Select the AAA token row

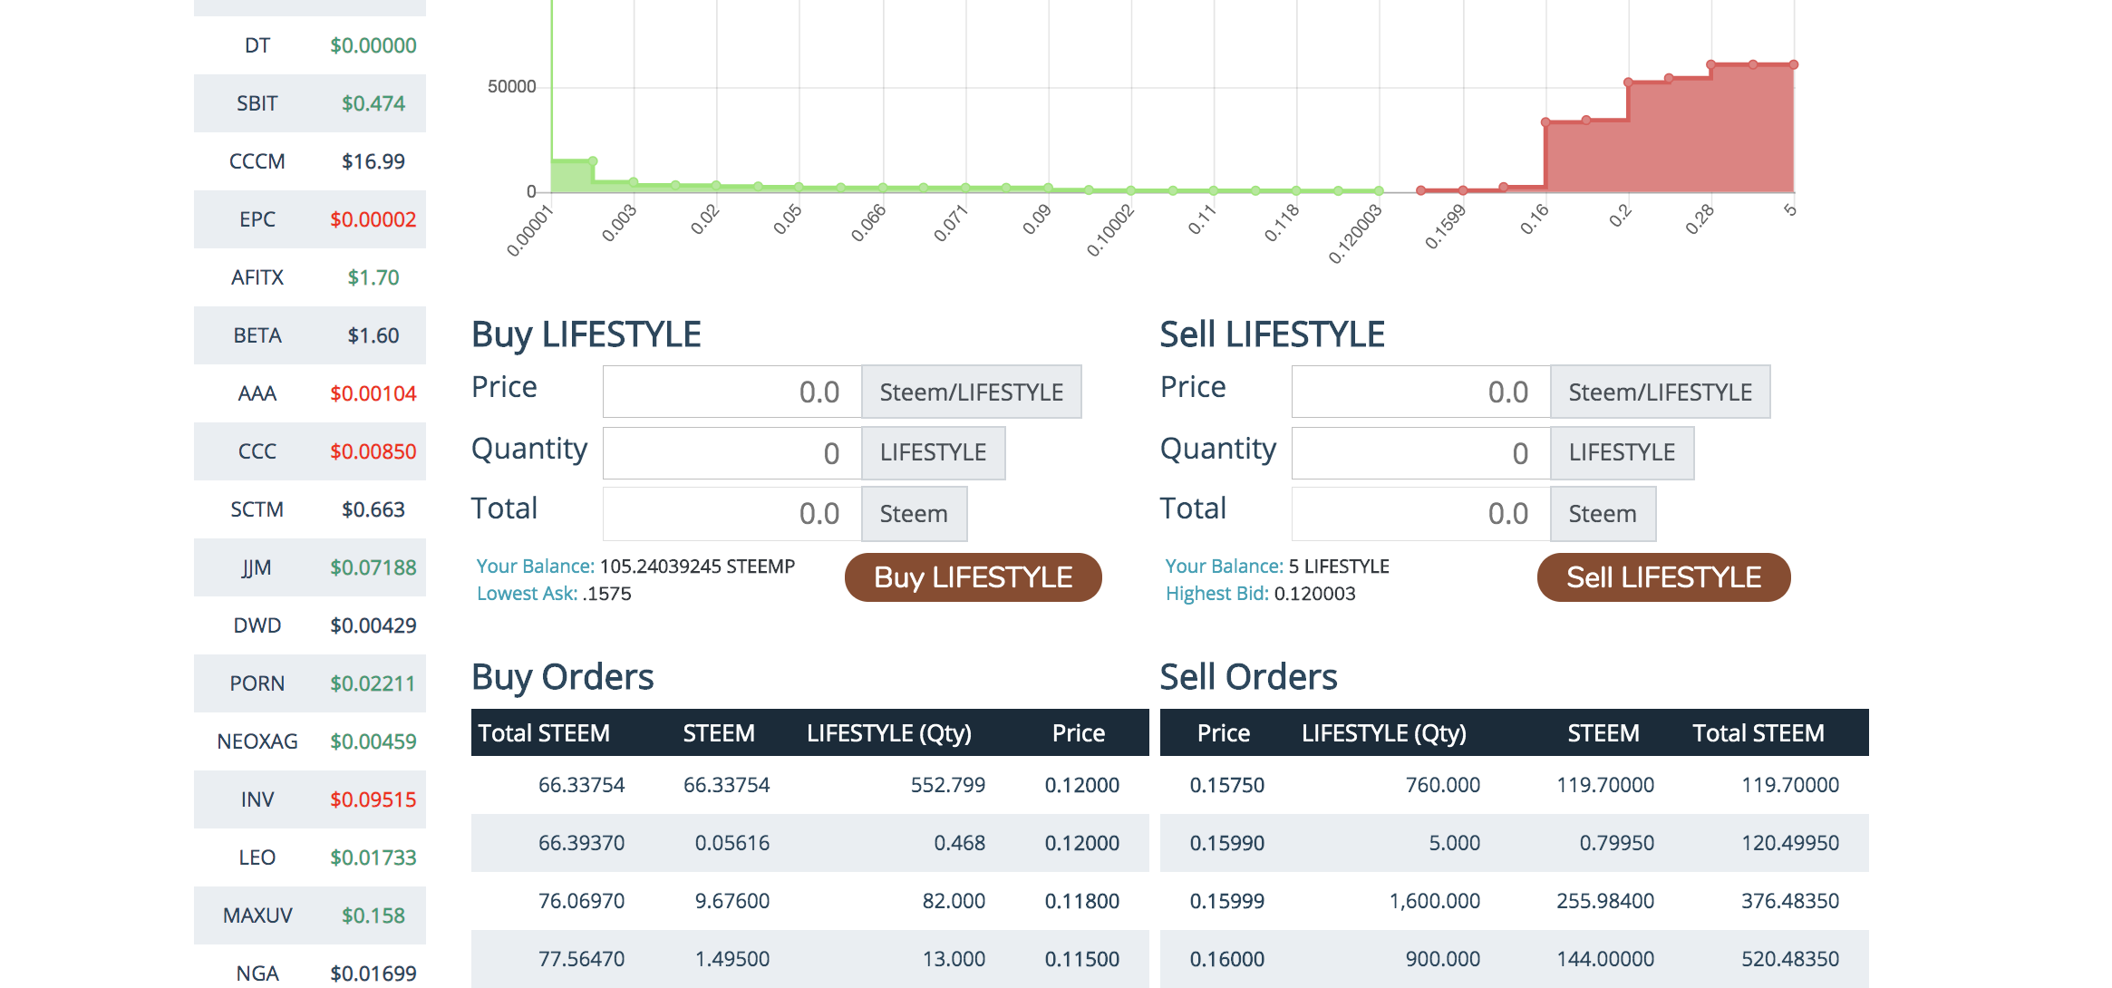coord(310,393)
